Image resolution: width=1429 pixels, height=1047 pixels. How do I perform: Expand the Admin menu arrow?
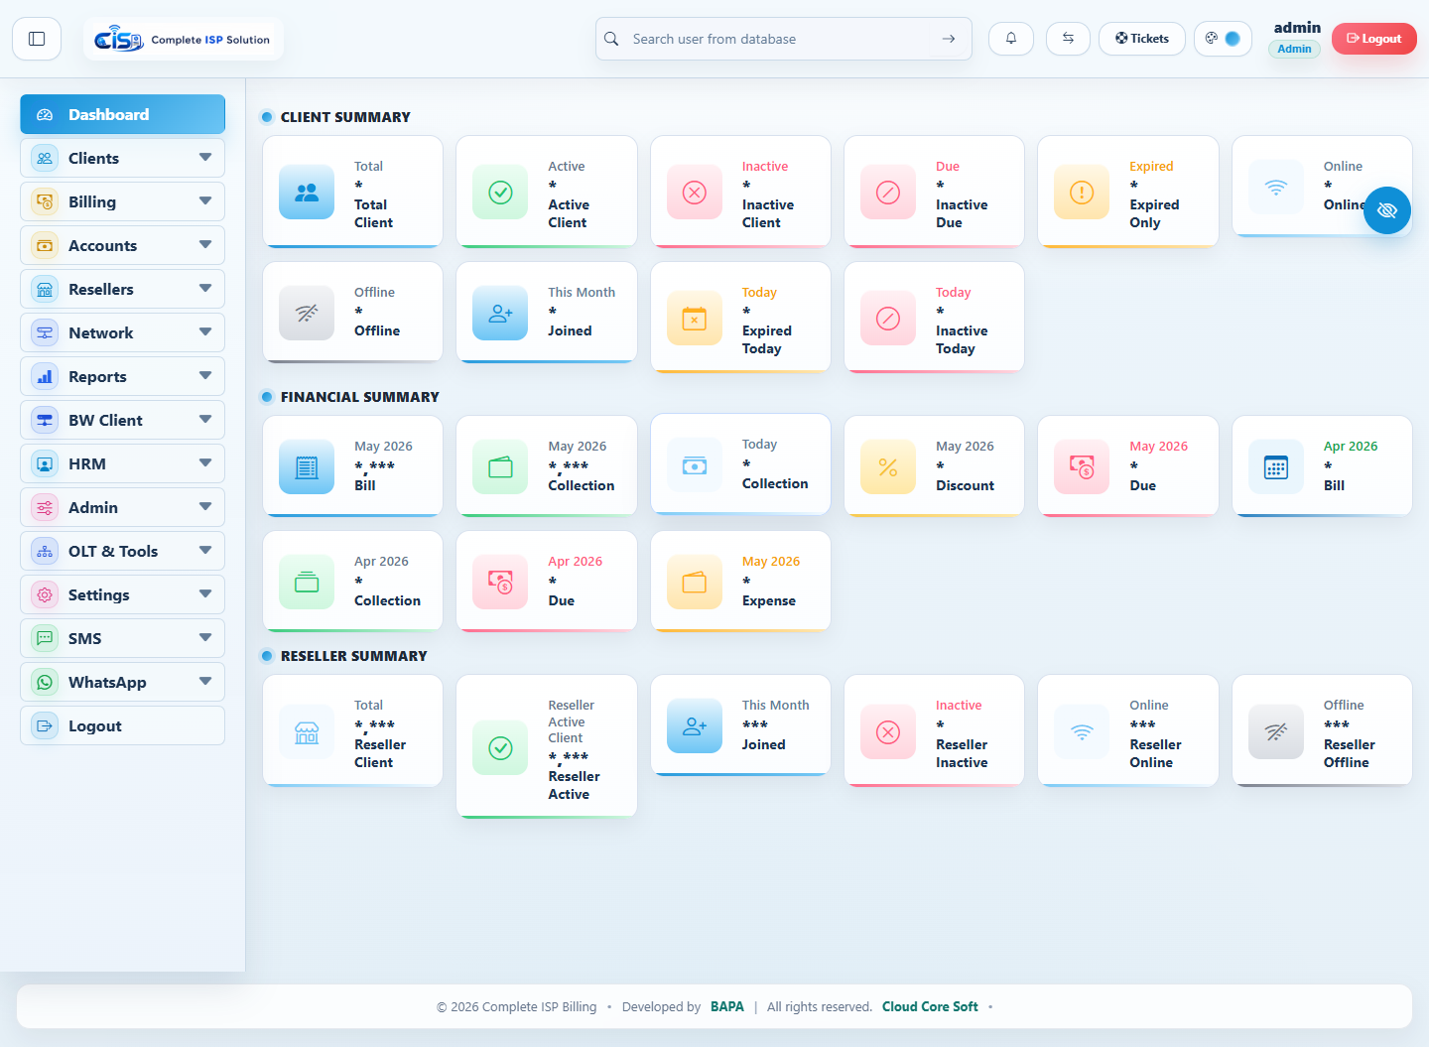point(205,507)
